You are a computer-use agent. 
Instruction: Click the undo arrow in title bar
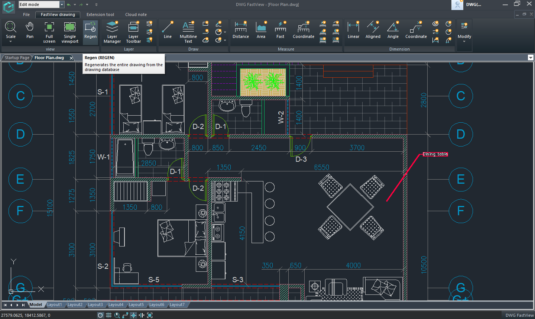(68, 4)
